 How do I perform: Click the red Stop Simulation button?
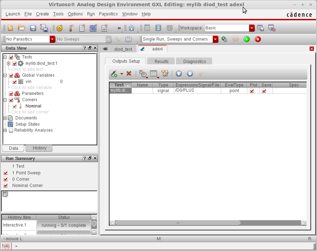[258, 39]
